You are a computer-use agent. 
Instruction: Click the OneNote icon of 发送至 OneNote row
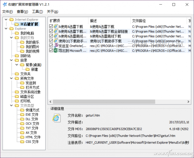(56, 45)
